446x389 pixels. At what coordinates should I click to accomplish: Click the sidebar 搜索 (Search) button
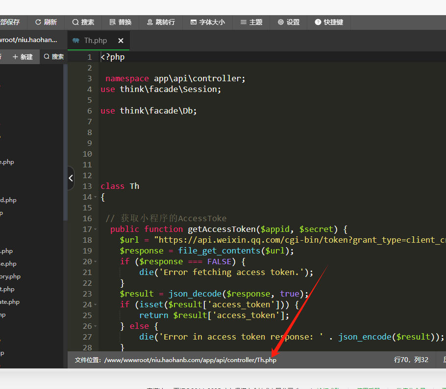pyautogui.click(x=54, y=57)
